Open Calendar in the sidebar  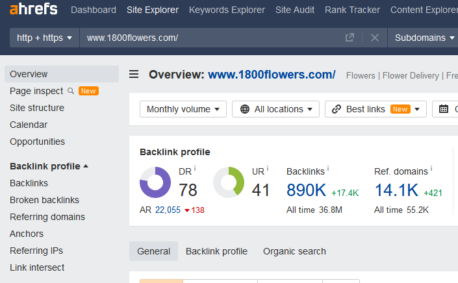point(29,125)
